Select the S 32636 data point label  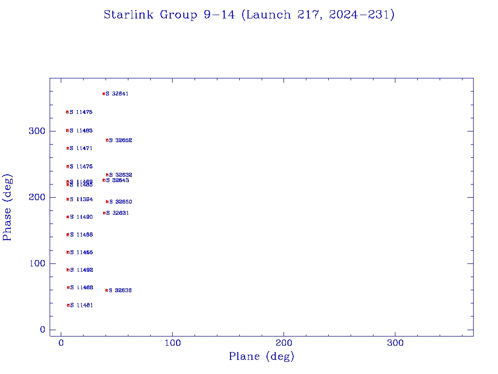coord(121,290)
